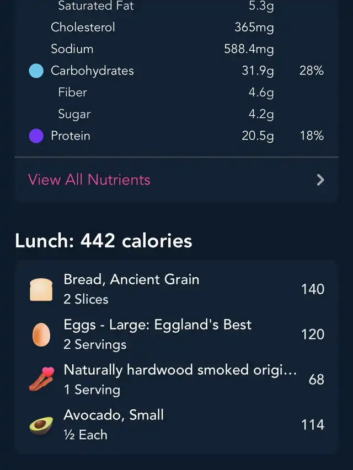Tap the bread slice icon
This screenshot has width=353, height=470.
41,290
